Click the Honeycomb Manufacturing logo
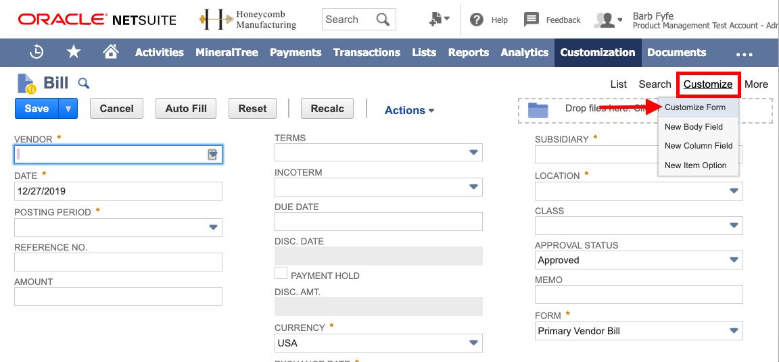 point(247,20)
